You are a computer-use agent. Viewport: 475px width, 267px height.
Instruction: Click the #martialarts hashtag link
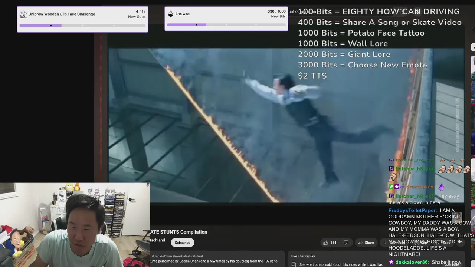(183, 256)
